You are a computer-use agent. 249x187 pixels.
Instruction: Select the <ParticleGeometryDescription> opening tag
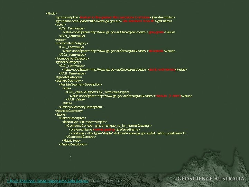point(80,84)
